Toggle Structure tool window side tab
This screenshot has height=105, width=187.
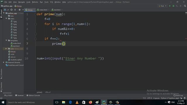pos(1,73)
